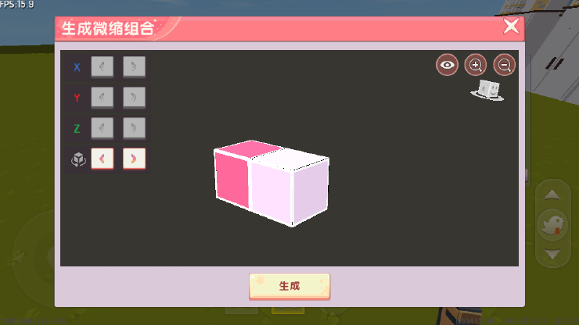Click the rotate cube icon

pyautogui.click(x=78, y=159)
